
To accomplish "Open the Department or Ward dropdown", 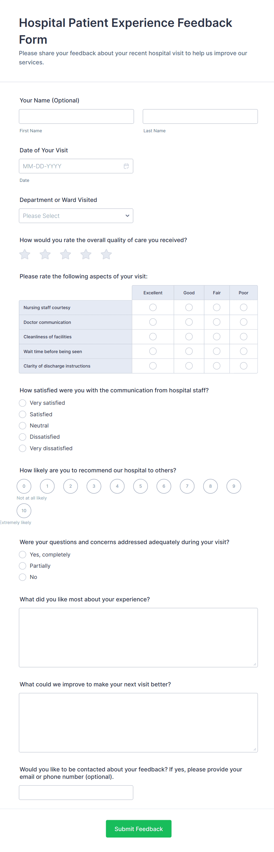I will pos(76,216).
